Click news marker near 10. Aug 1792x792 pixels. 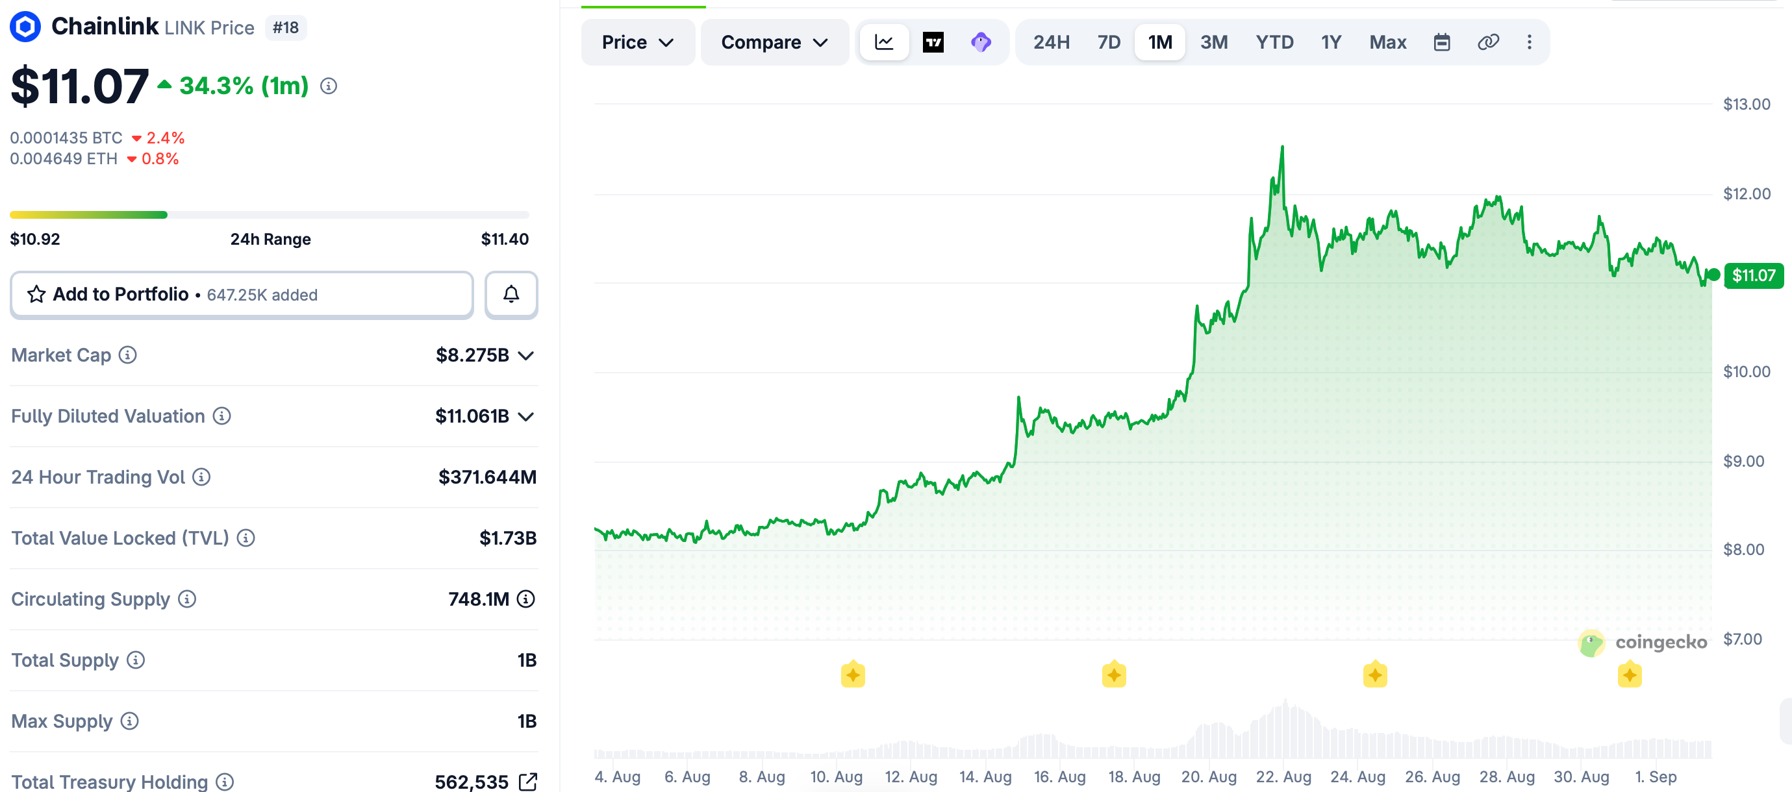pos(853,674)
